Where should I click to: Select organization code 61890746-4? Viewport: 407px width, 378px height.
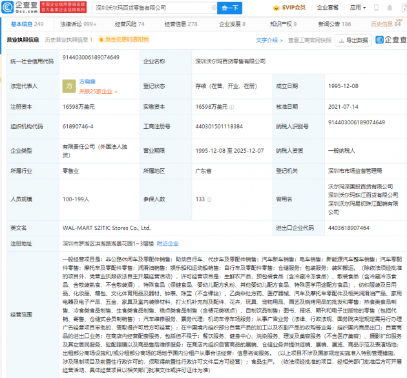[x=78, y=127]
